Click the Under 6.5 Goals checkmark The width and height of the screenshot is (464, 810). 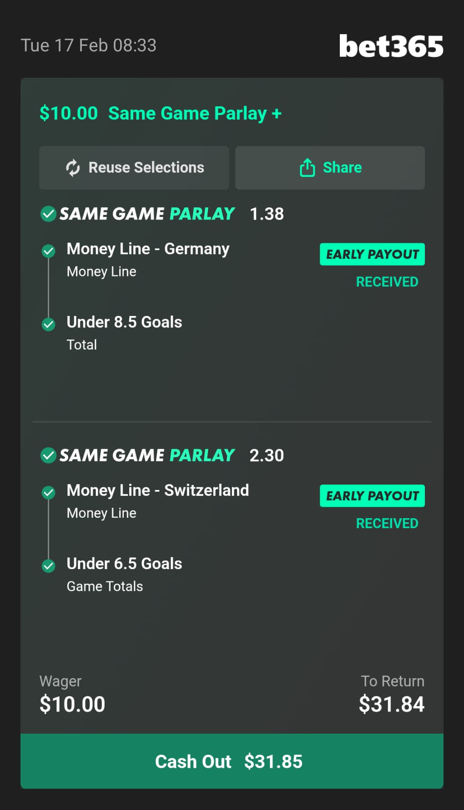click(x=48, y=565)
